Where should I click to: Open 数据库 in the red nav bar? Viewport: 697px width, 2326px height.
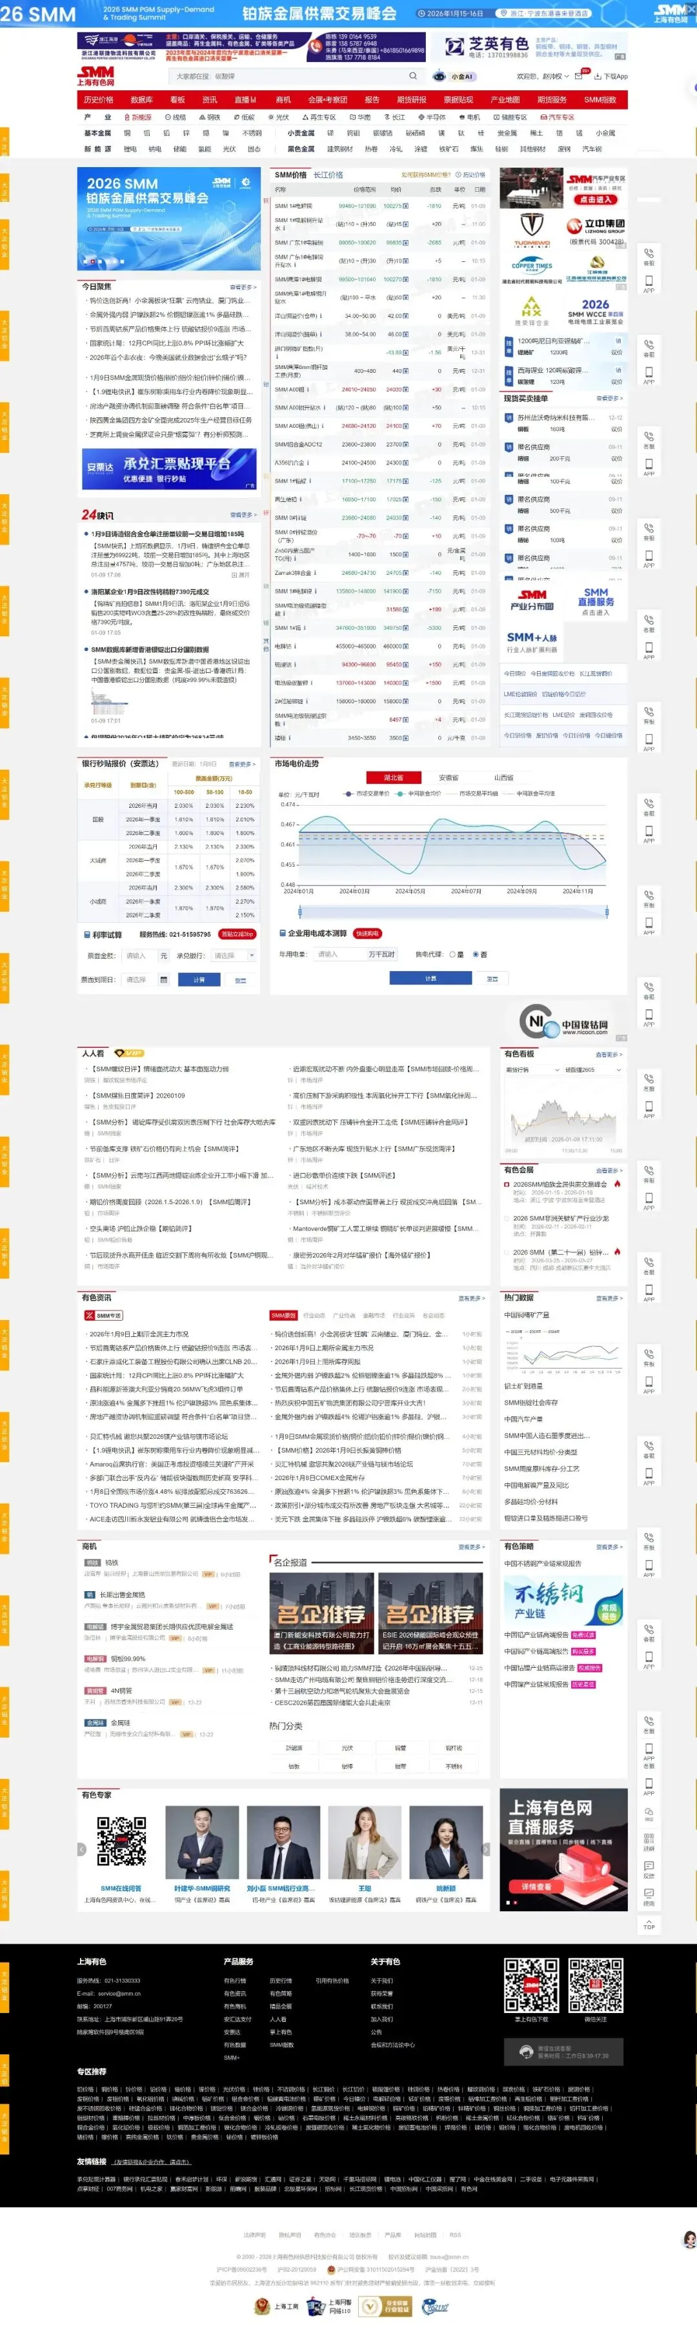pyautogui.click(x=142, y=99)
